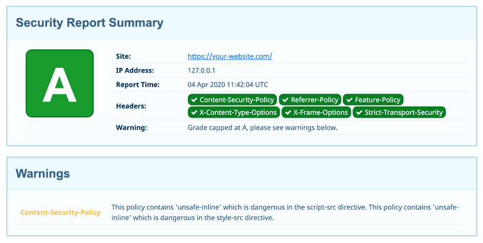This screenshot has height=243, width=483.
Task: Click the green grade A badge
Action: 59,84
